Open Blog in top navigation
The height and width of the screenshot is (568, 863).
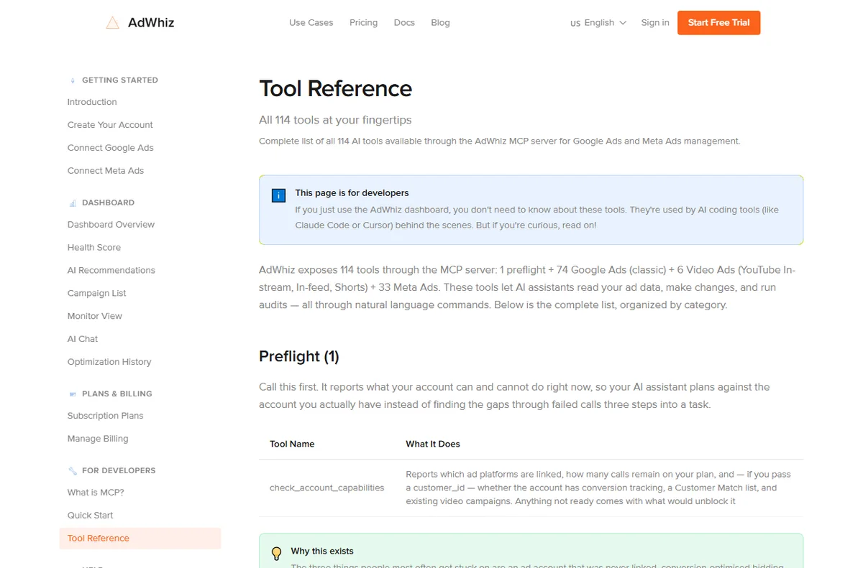tap(440, 23)
